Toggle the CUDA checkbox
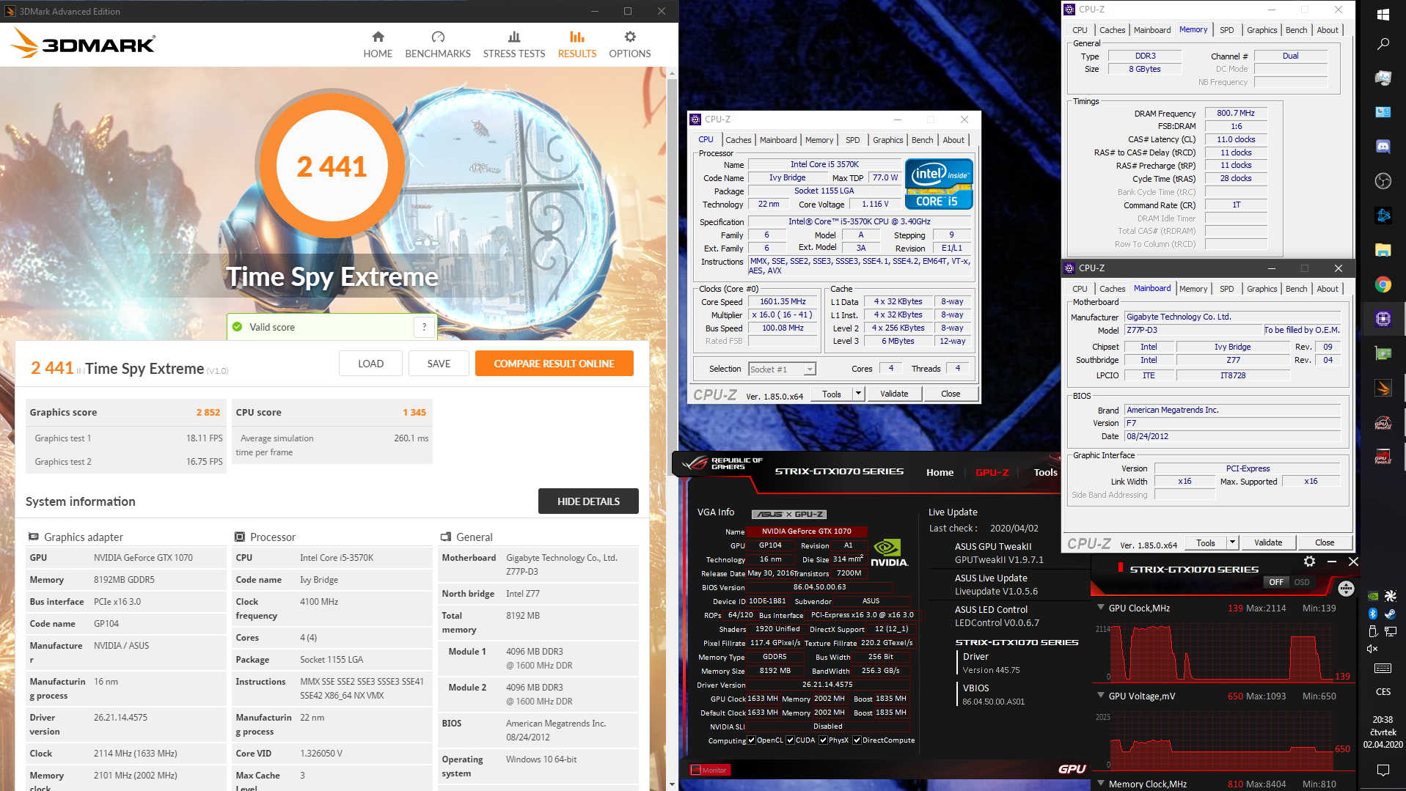 pos(790,740)
